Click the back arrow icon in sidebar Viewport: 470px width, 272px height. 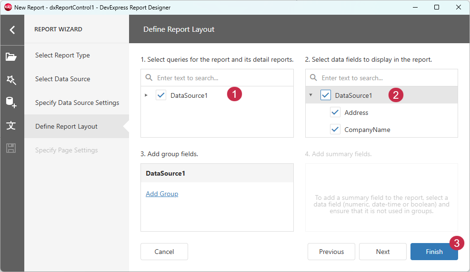click(x=12, y=29)
